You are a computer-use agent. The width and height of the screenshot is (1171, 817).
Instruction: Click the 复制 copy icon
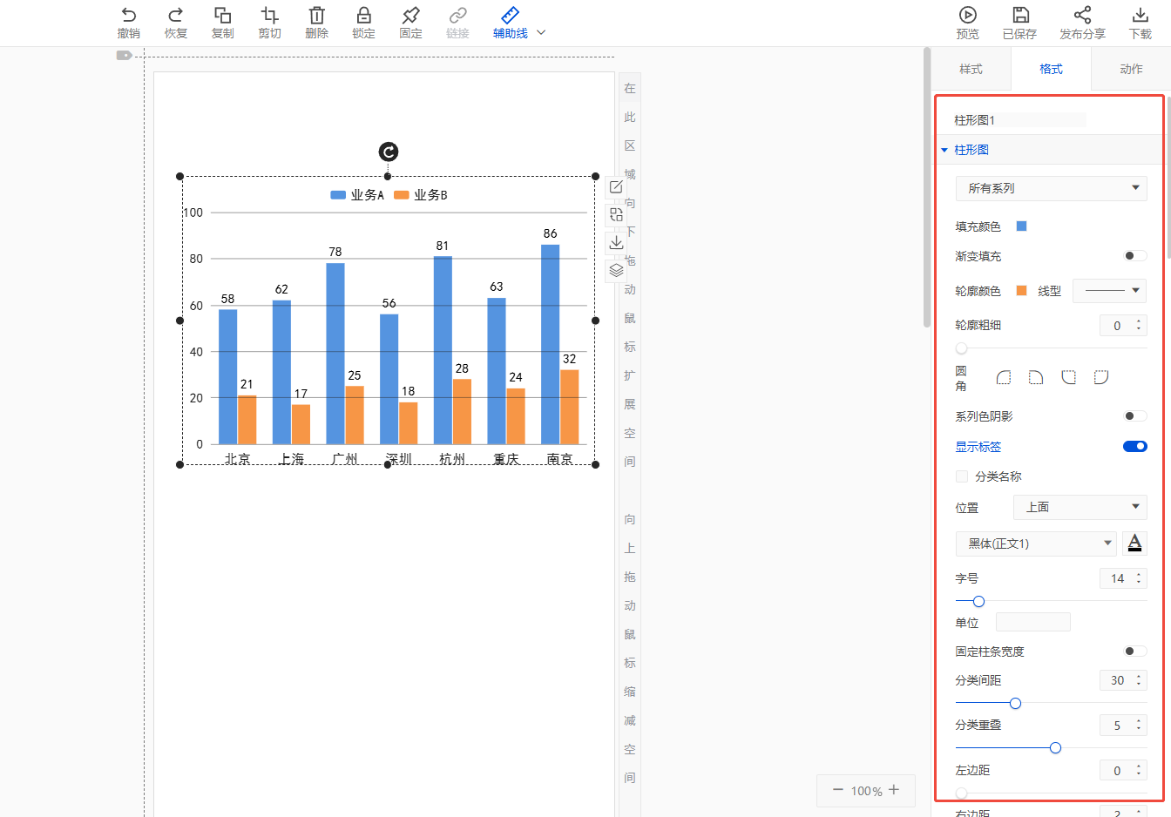coord(223,15)
